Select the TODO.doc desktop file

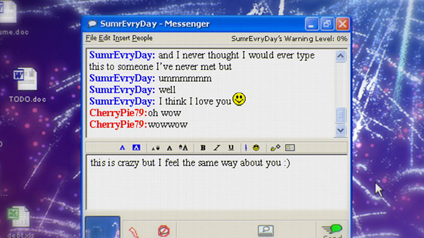coord(27,85)
